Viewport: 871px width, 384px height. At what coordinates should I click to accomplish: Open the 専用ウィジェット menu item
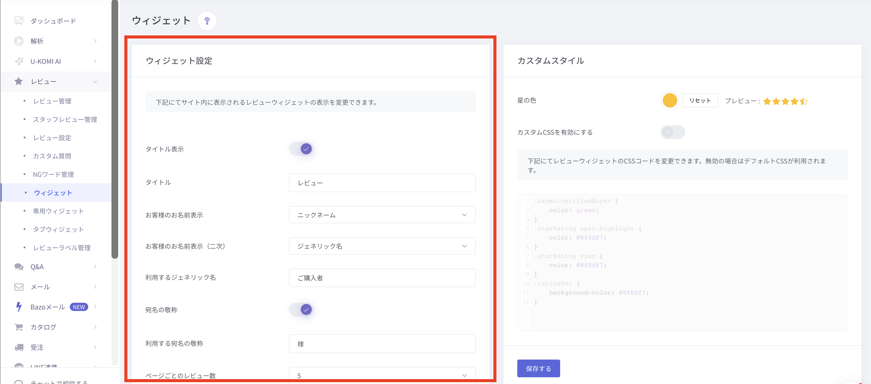pyautogui.click(x=58, y=211)
